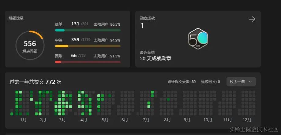Screen dimensions: 281x135
Task: Click the 86.5% beaten users value
Action: tap(115, 24)
